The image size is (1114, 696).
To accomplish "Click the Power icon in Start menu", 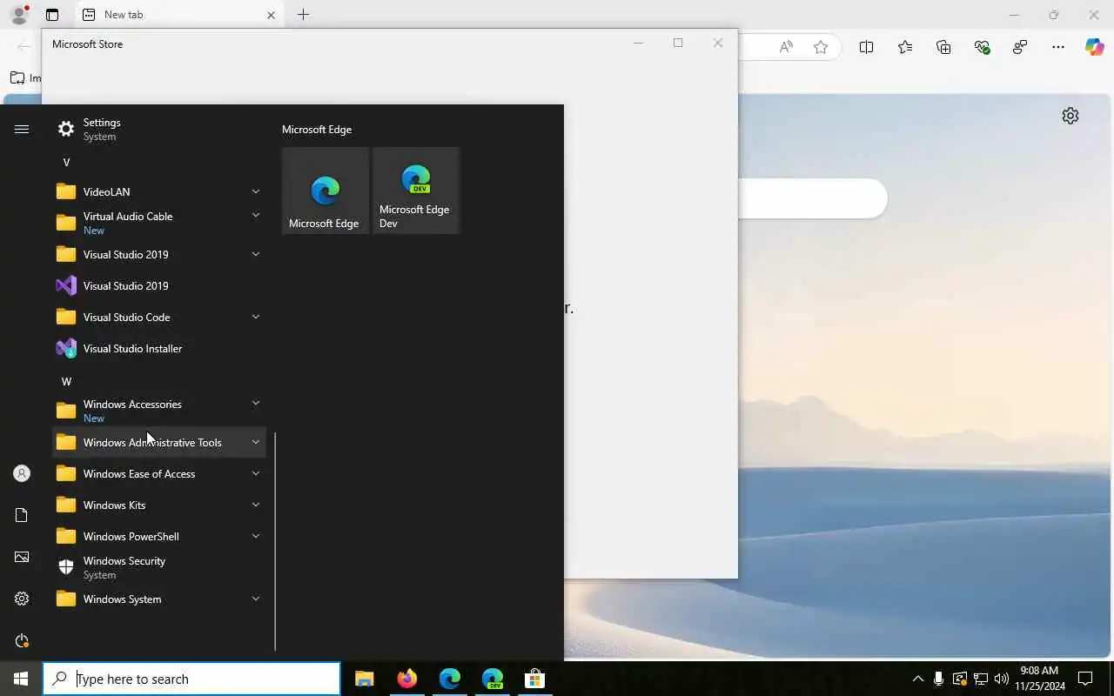I will [22, 640].
